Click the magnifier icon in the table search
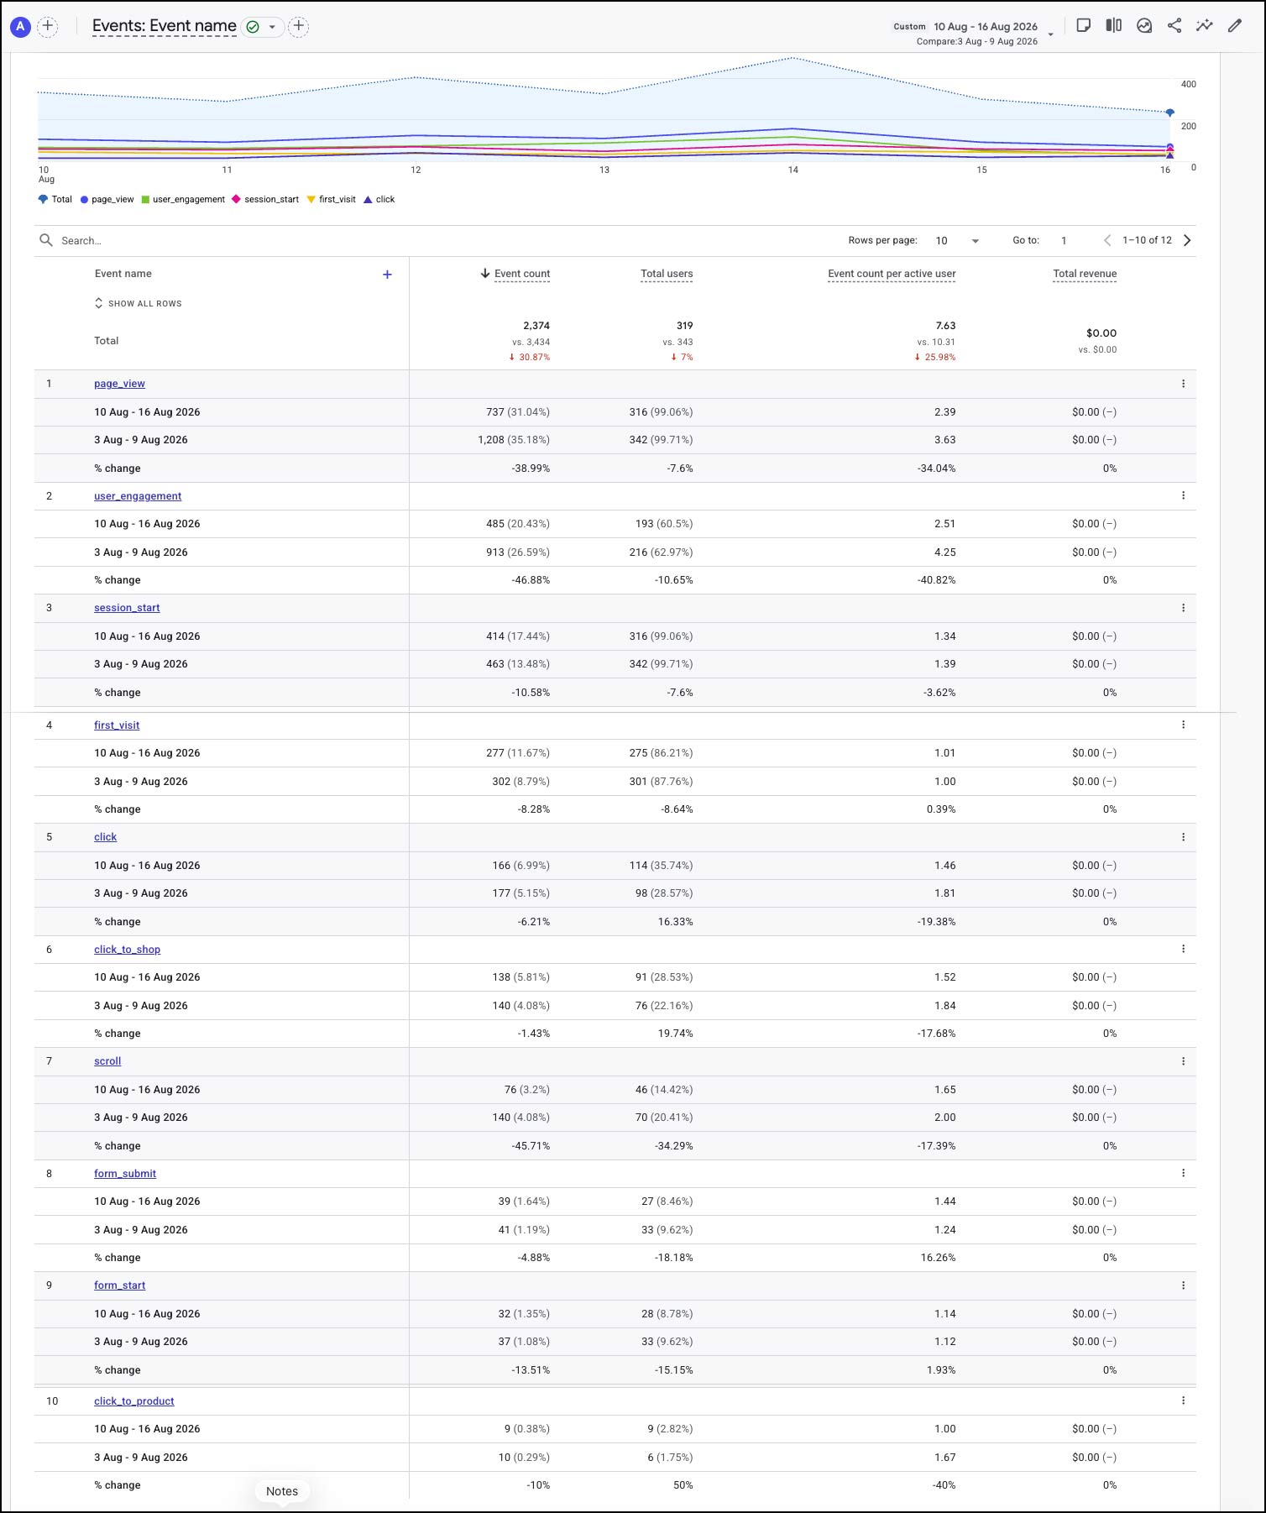The image size is (1266, 1513). (x=46, y=240)
